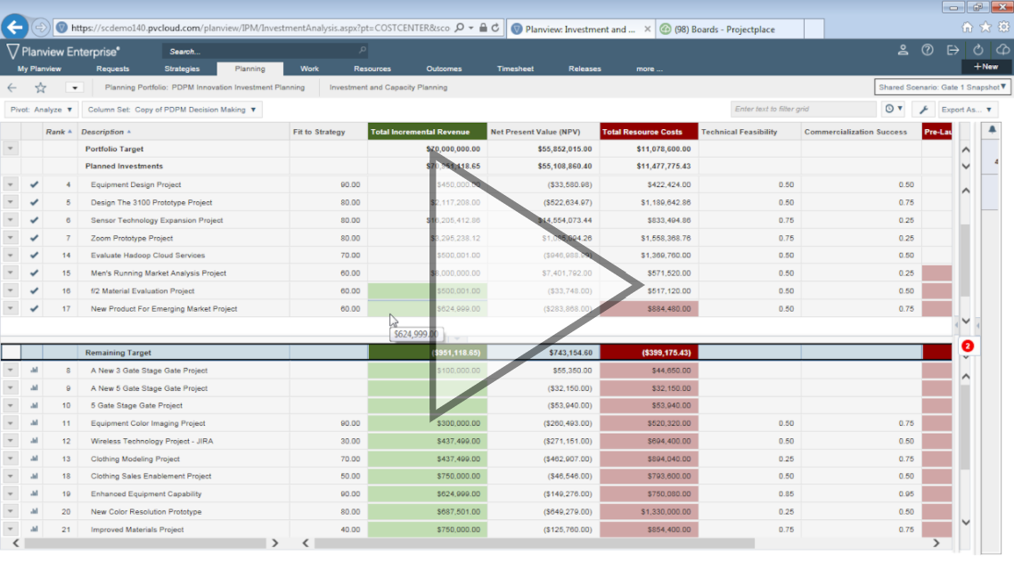Click the filter grid text field
This screenshot has width=1014, height=562.
point(803,110)
